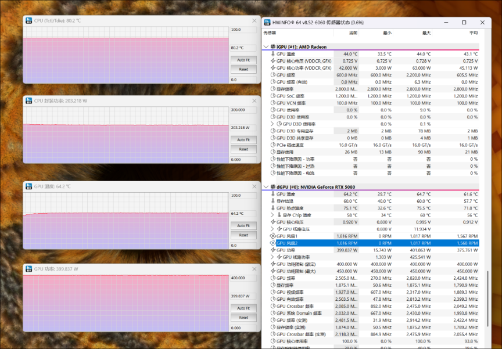Select the GPU 风扇2 row label
This screenshot has width=502, height=349.
click(x=287, y=243)
